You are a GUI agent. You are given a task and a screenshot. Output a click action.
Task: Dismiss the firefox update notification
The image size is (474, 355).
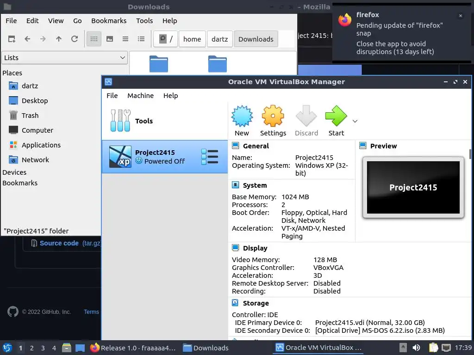tap(461, 16)
